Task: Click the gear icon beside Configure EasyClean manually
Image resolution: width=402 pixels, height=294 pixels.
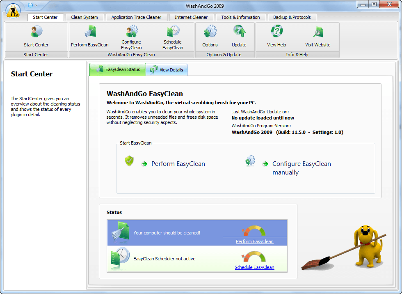Action: [x=250, y=161]
